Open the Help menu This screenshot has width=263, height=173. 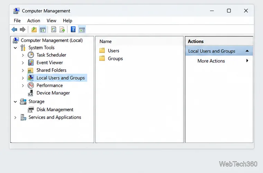[x=67, y=21]
